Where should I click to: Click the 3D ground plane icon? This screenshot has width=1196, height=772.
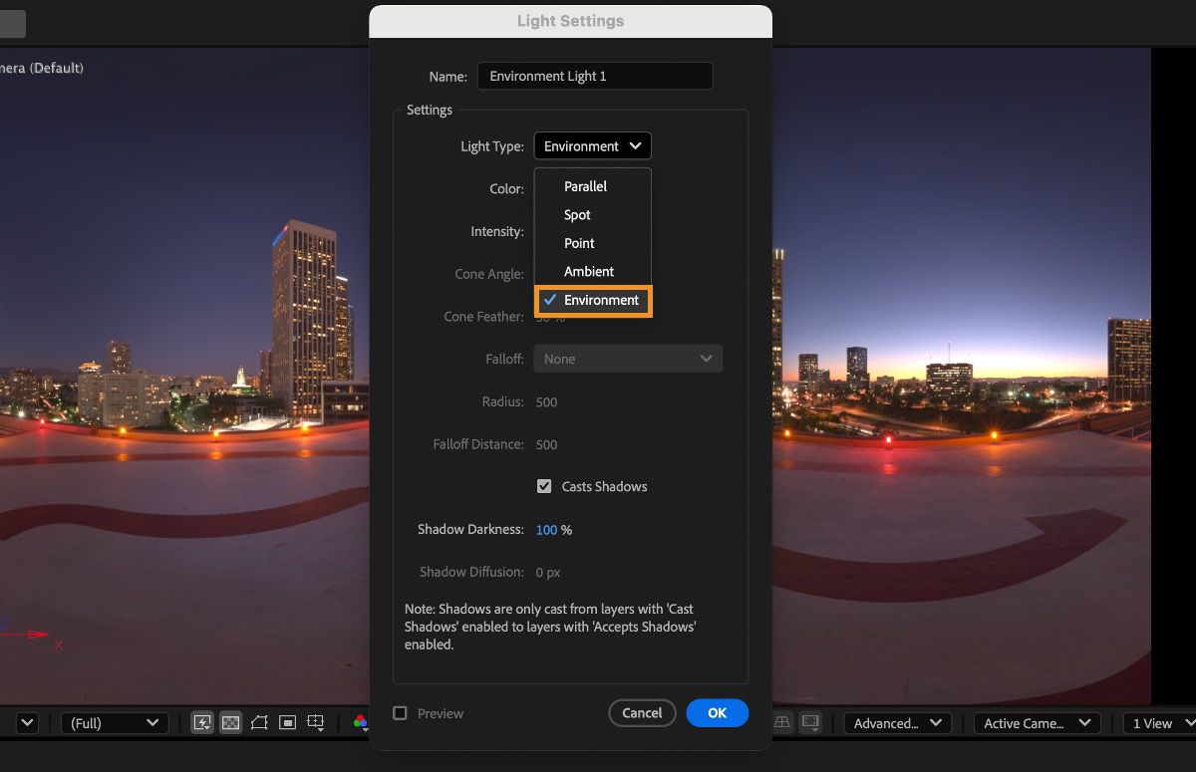coord(782,722)
